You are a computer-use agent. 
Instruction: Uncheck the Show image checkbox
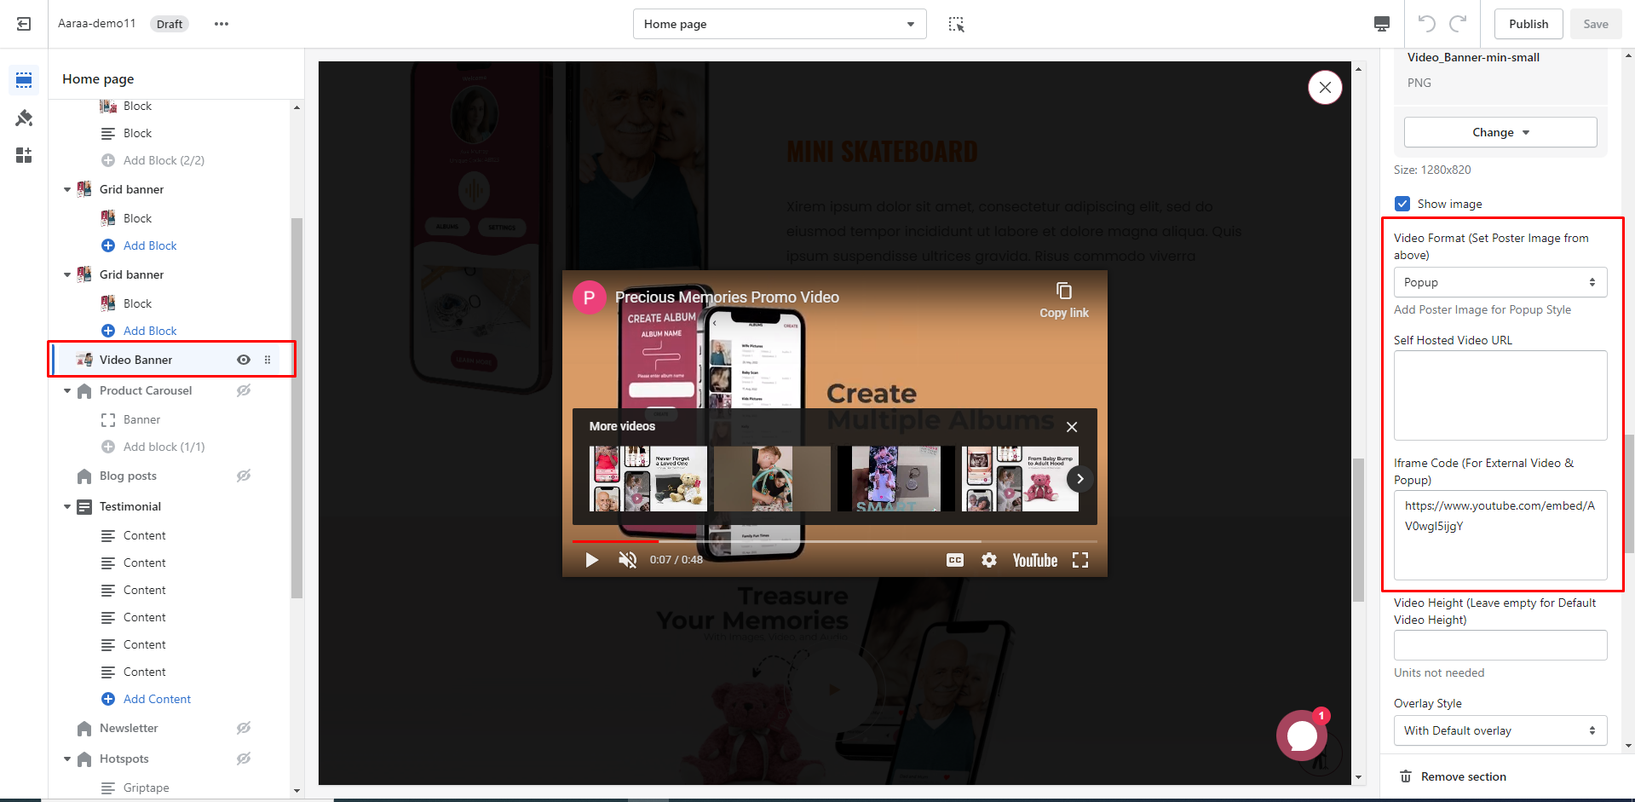coord(1402,204)
